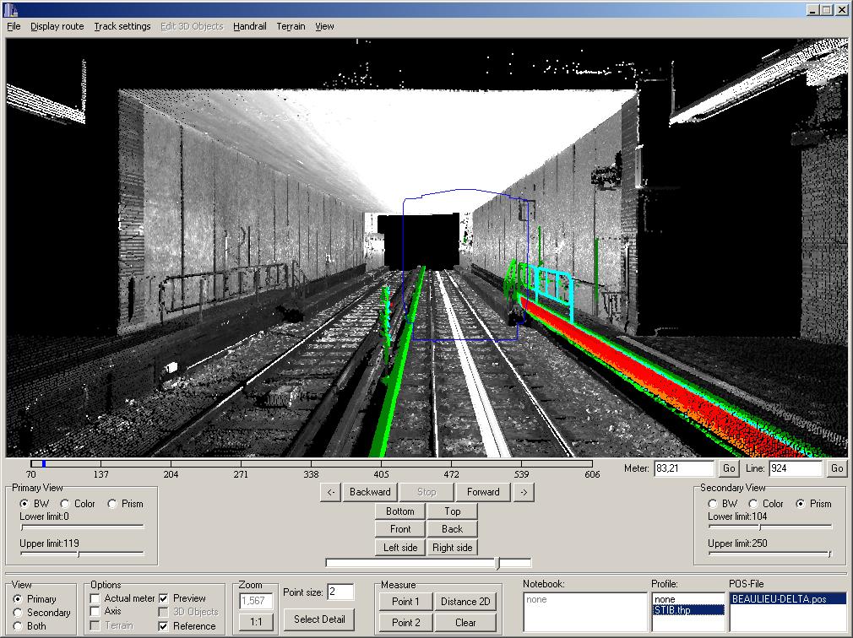This screenshot has width=853, height=638.
Task: Switch to the Right side view
Action: [452, 548]
